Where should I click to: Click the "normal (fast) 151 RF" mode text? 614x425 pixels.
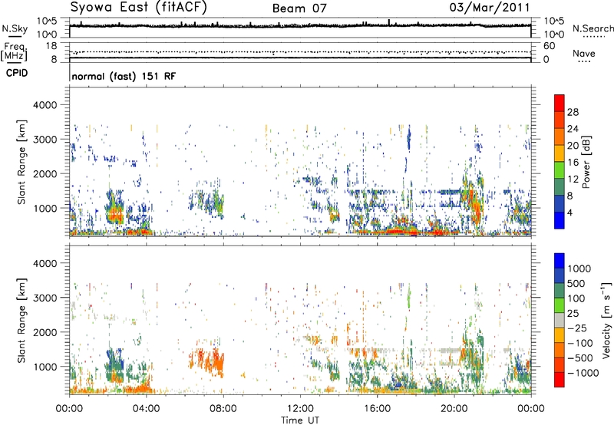pyautogui.click(x=124, y=76)
